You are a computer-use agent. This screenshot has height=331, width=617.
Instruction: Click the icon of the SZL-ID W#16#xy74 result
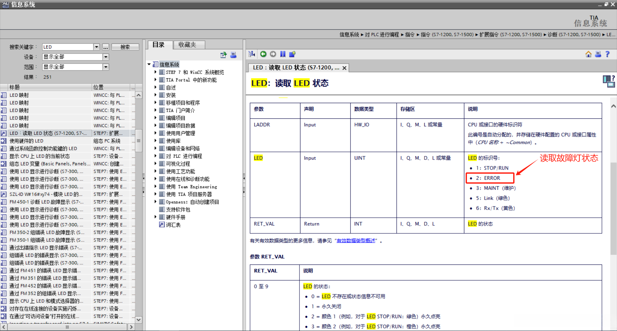(x=4, y=194)
